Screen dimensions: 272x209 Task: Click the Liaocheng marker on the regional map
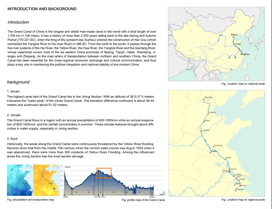coord(201,131)
